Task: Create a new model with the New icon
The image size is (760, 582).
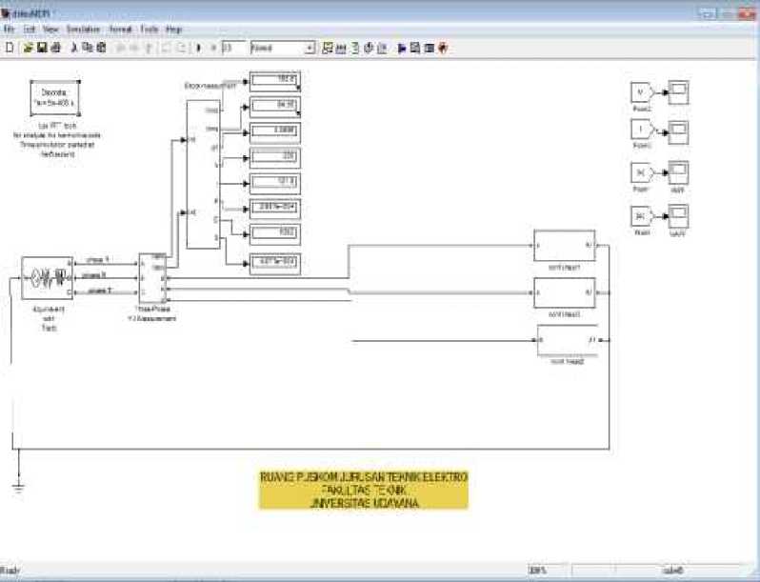Action: pos(10,48)
